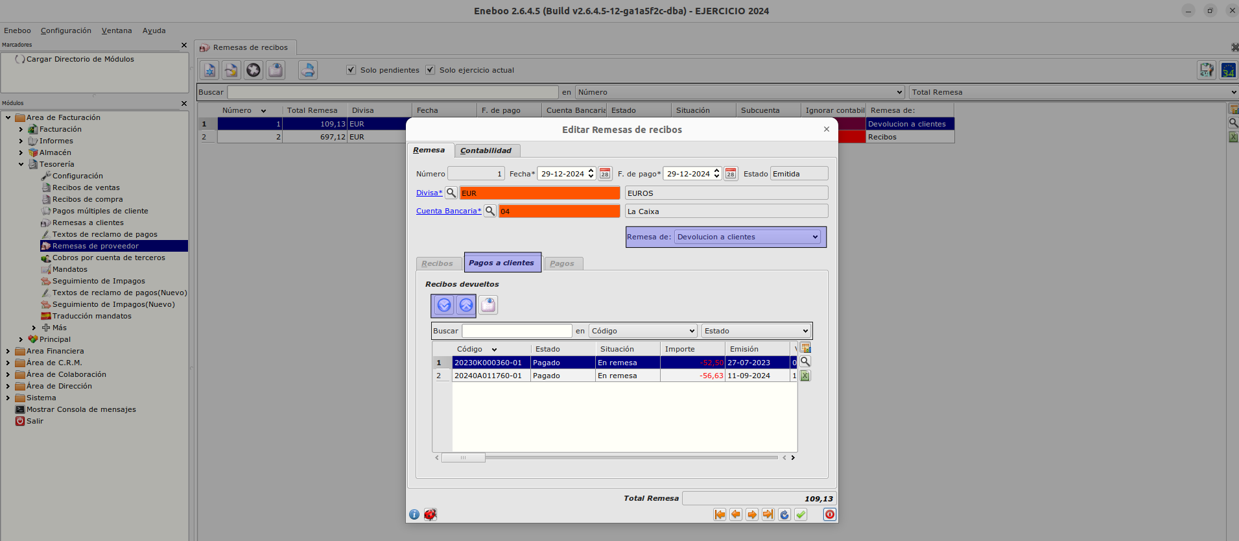Open the Eneboo menu

(18, 30)
